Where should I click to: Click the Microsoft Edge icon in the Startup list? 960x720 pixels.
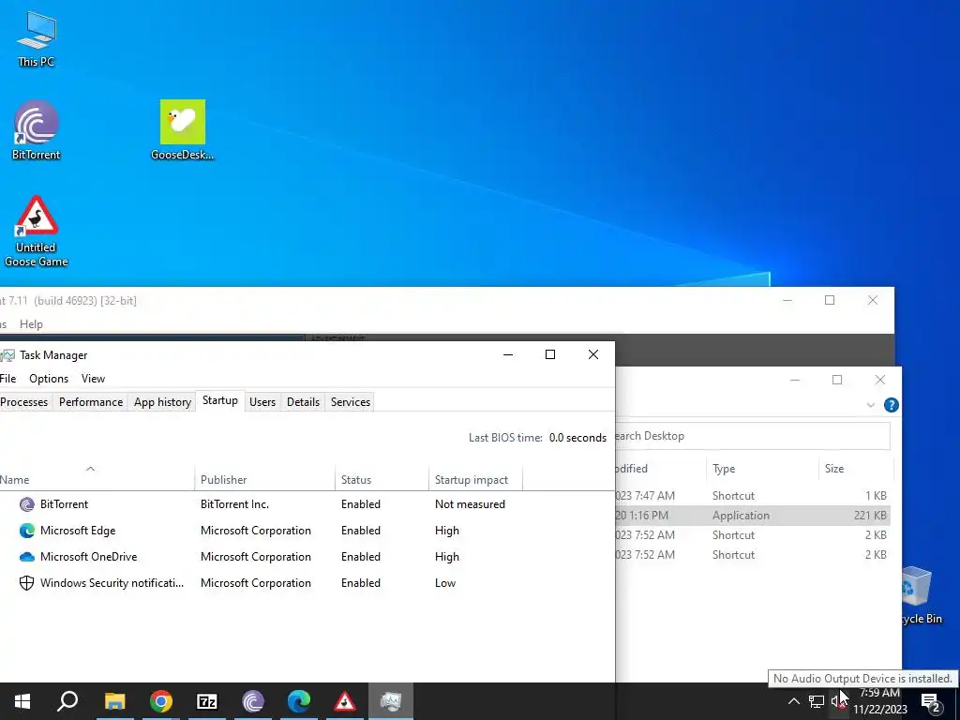(x=27, y=531)
